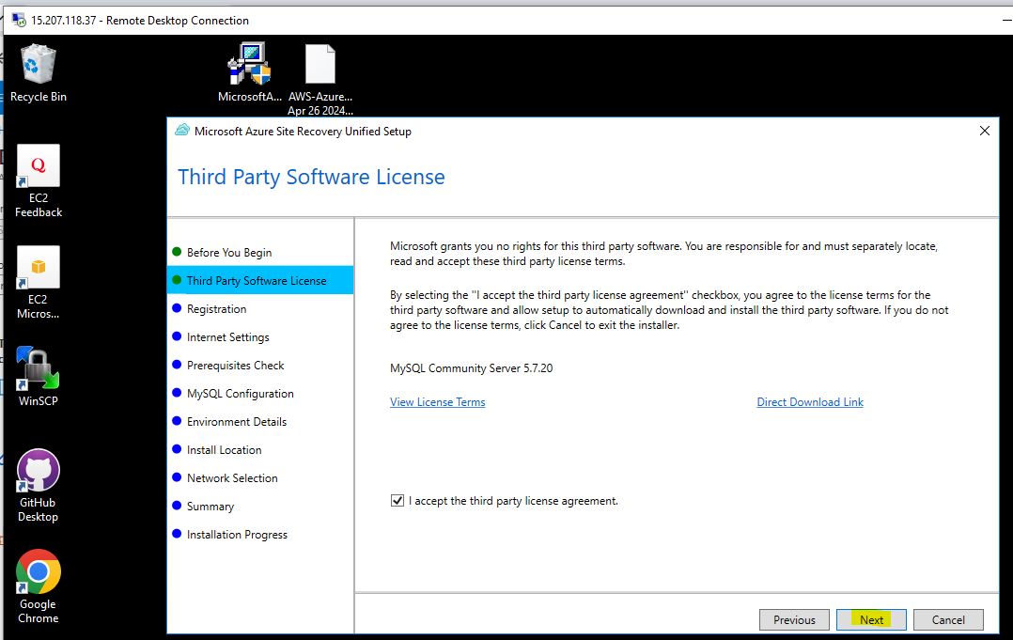1013x640 pixels.
Task: Click the Azure Site Recovery title bar icon
Action: [x=182, y=131]
